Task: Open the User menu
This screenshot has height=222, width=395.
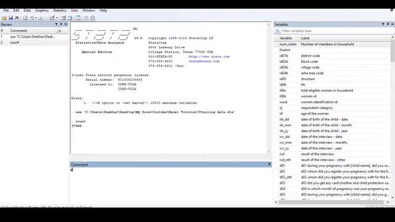Action: 75,10
